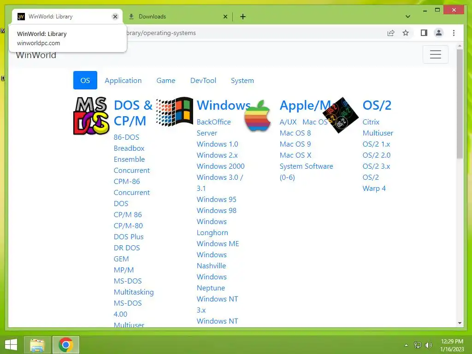The image size is (472, 354).
Task: Bookmark this page with star icon
Action: tap(406, 33)
